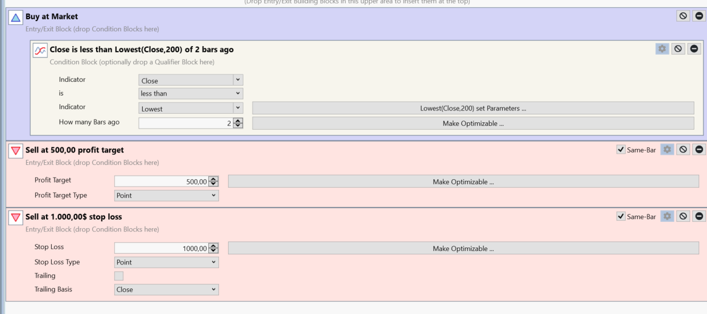Screen dimensions: 707x314
Task: Disable the Buy at Market block
Action: pos(683,16)
